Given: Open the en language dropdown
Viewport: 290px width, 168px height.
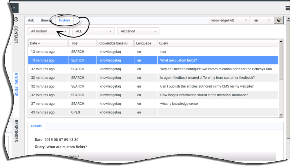Looking at the screenshot, I should point(262,20).
